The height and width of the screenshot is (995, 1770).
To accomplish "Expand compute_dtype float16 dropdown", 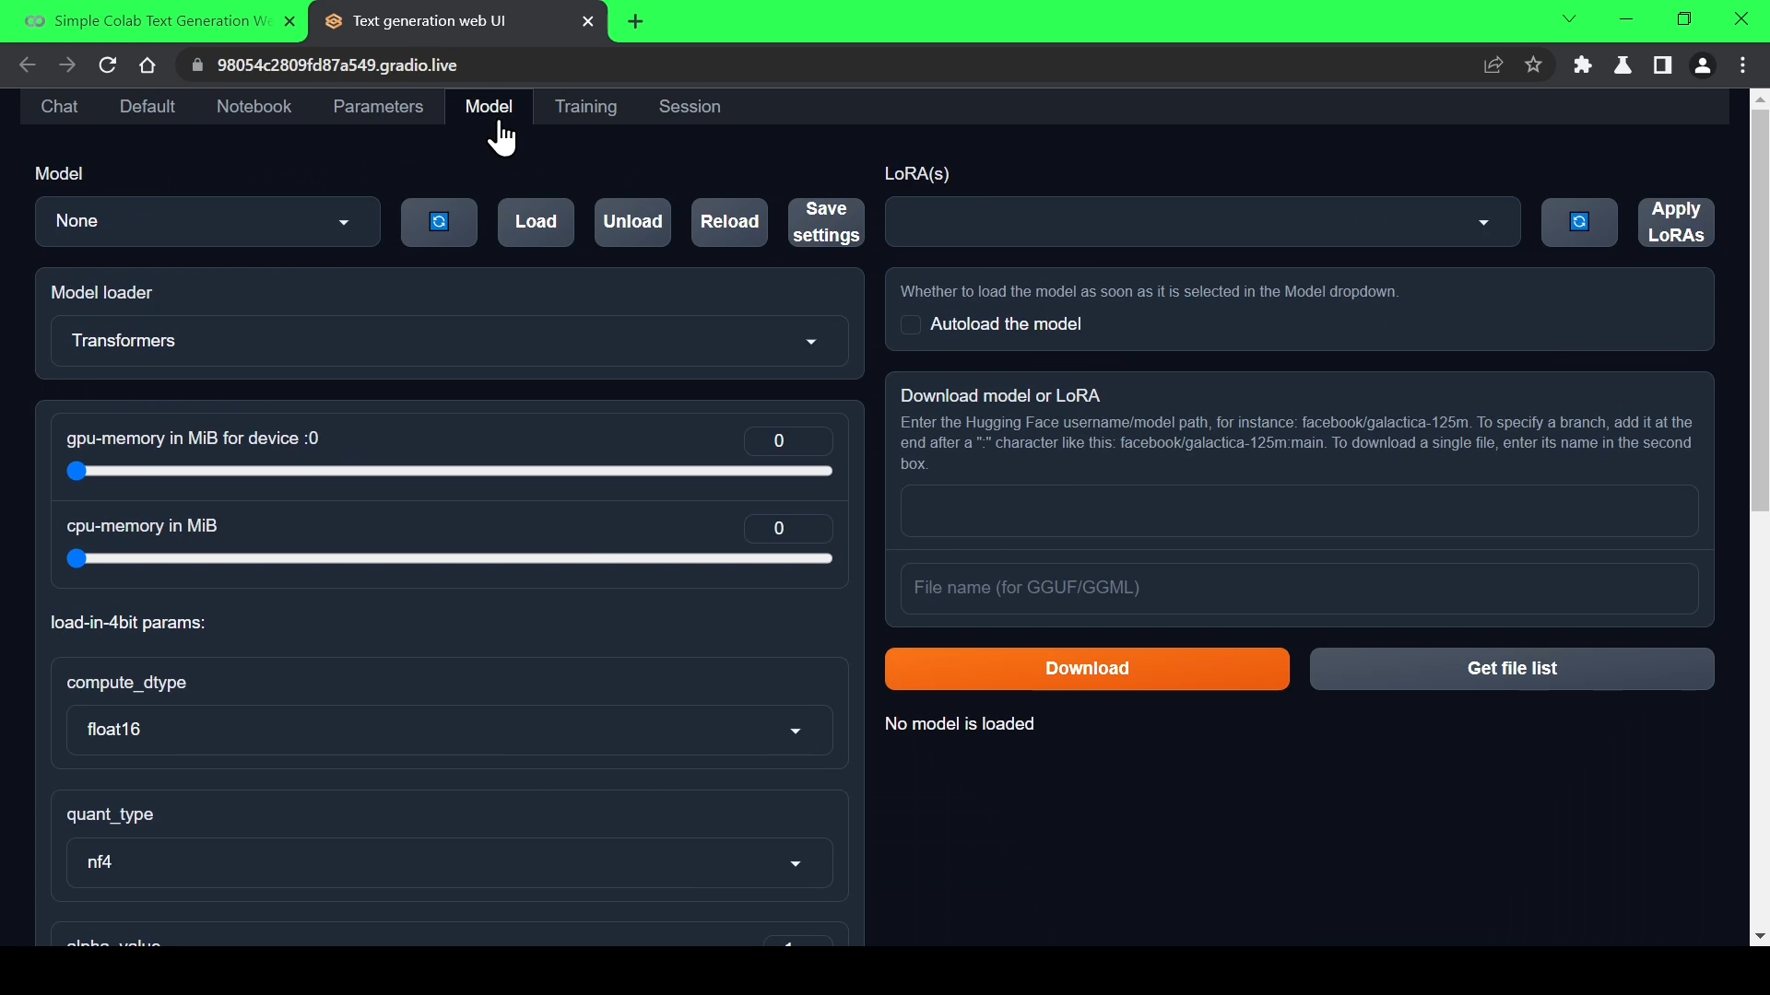I will tap(449, 731).
